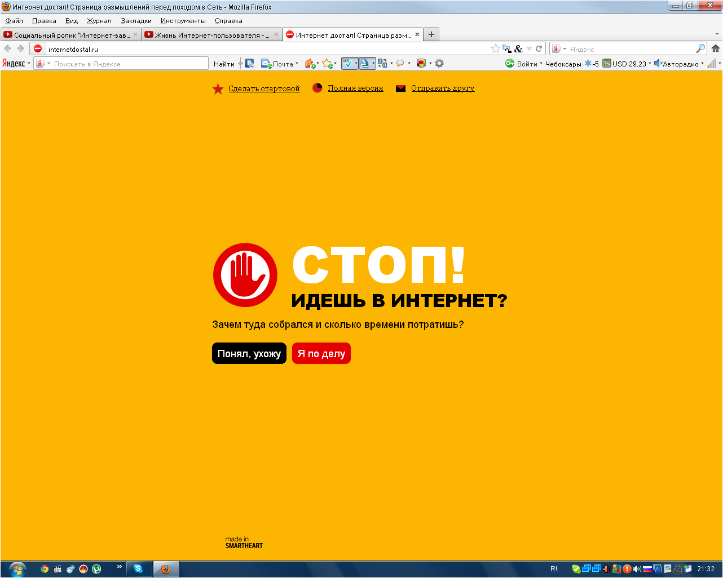Open the Закладки menu

pyautogui.click(x=136, y=21)
